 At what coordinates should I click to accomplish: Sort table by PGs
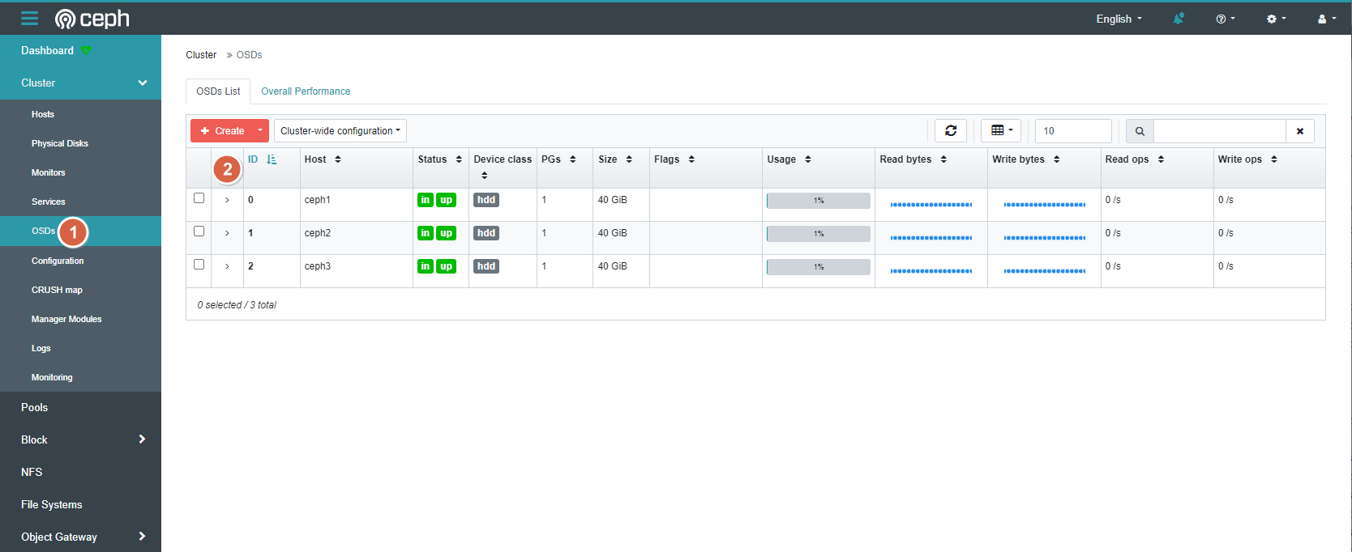pyautogui.click(x=573, y=159)
